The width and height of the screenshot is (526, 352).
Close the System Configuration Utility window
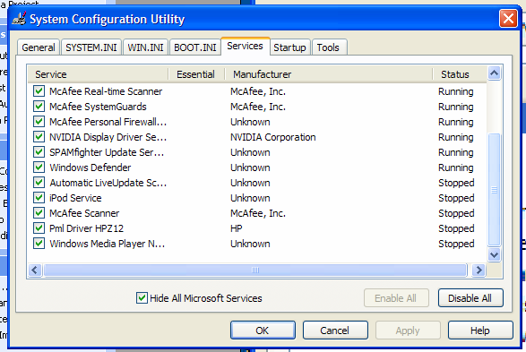(508, 19)
